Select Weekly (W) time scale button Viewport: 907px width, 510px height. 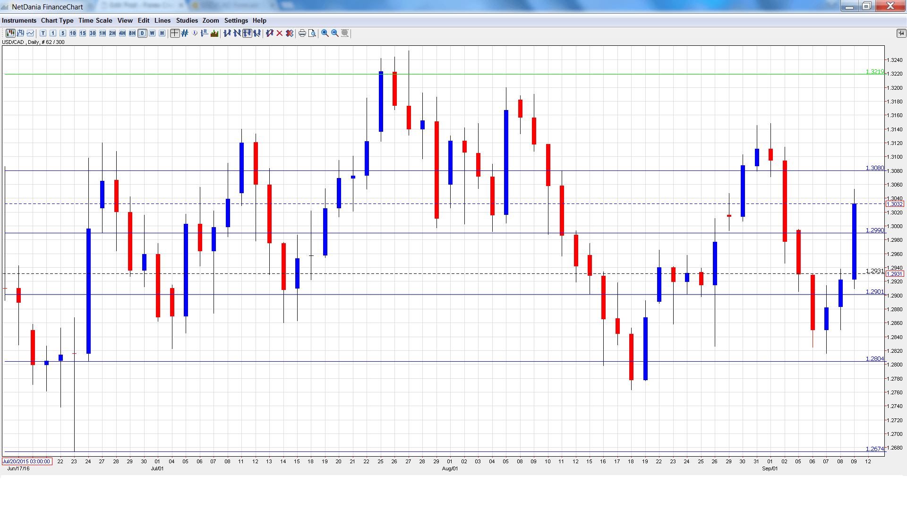[x=152, y=33]
